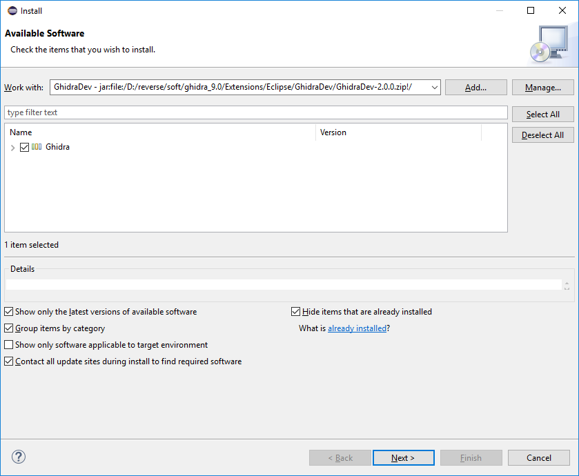Click Details scrollbar up arrow
Viewport: 579px width, 476px height.
567,283
